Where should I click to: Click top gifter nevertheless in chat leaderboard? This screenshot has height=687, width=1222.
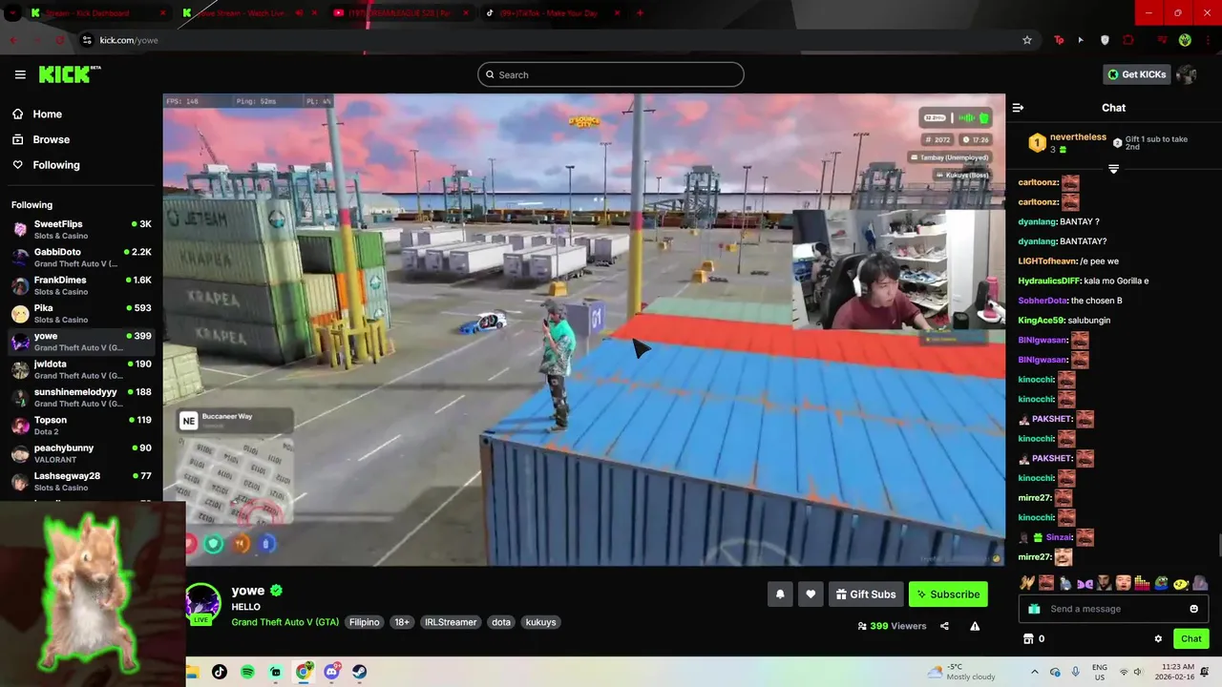pos(1078,137)
